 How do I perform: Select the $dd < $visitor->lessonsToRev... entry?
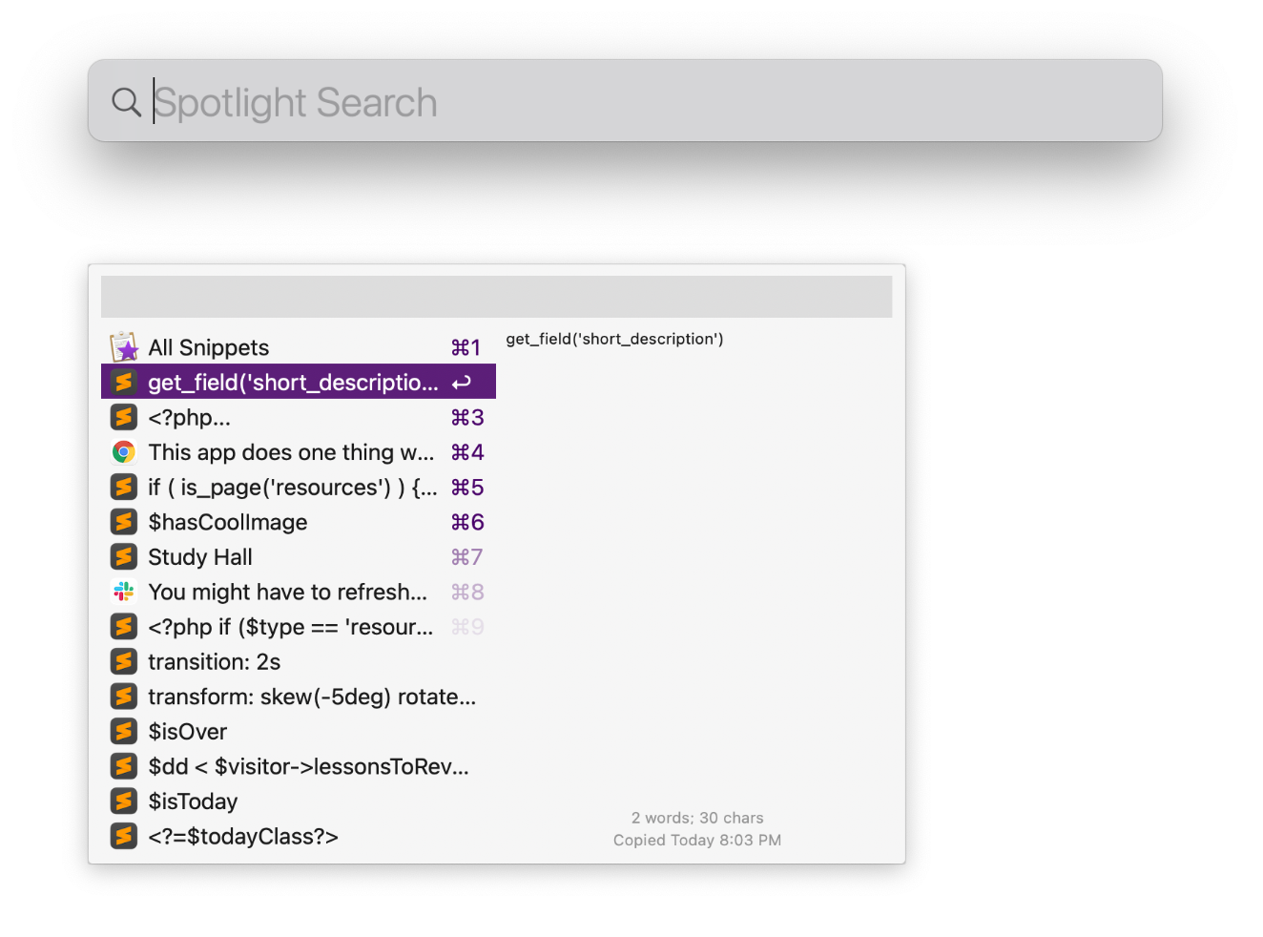299,766
